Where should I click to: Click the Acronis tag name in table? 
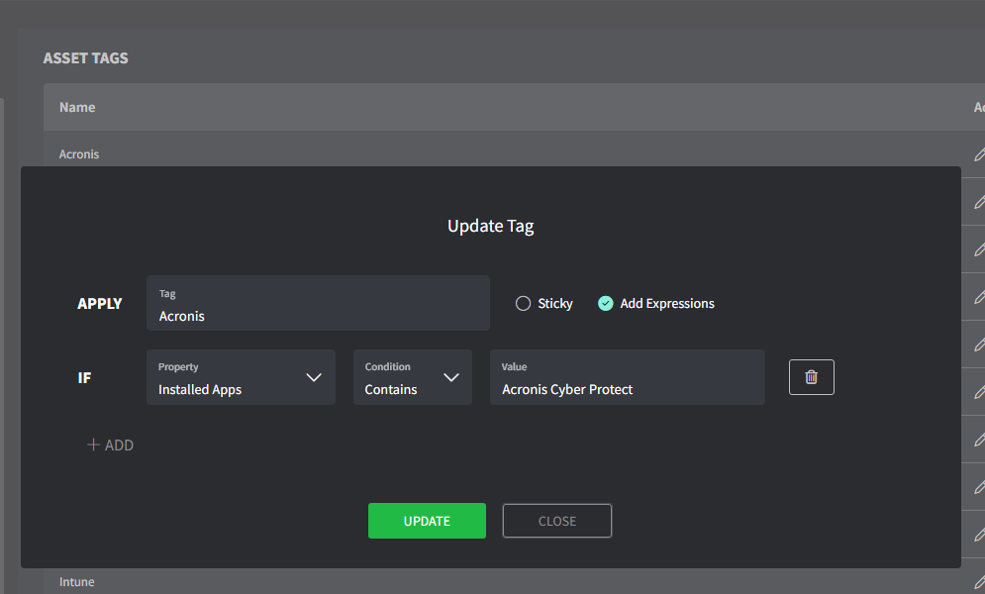point(79,153)
